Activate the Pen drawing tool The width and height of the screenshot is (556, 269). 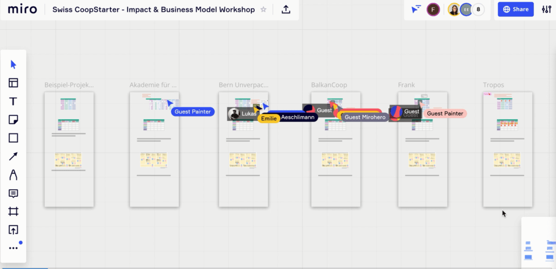14,175
